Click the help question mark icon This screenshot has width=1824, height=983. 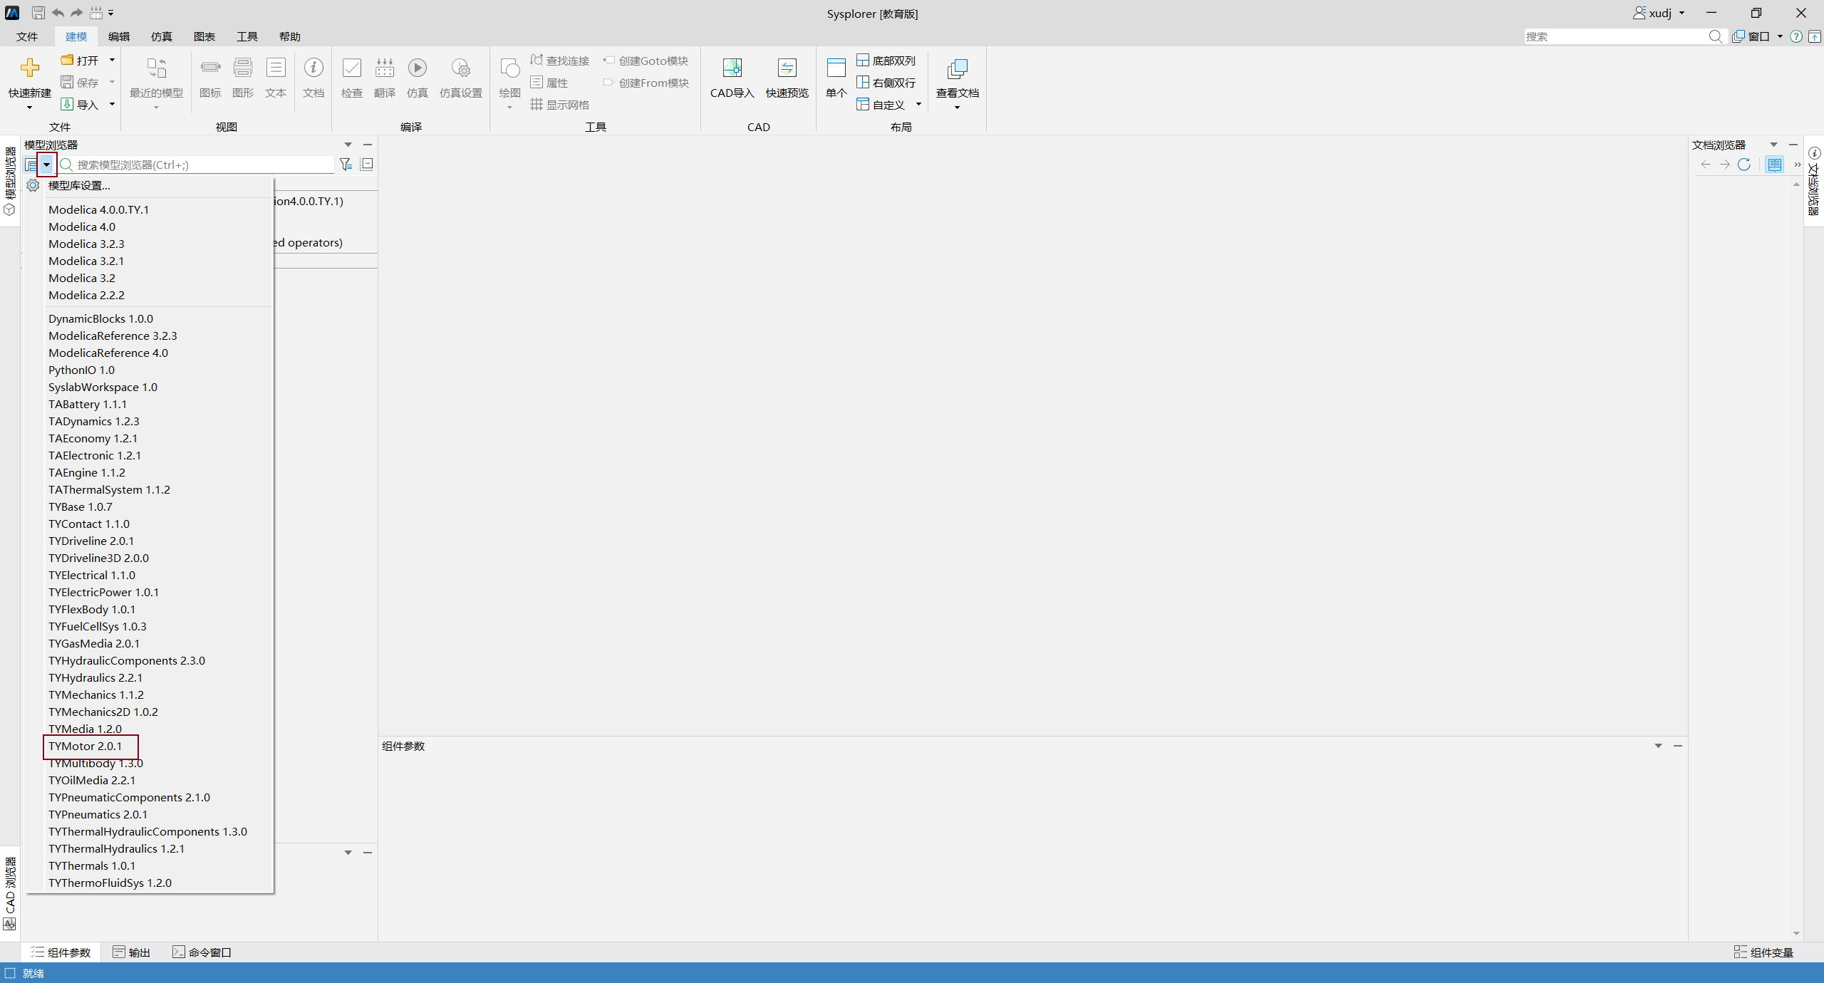pyautogui.click(x=1796, y=36)
